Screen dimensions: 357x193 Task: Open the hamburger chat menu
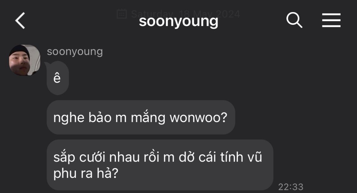[x=331, y=20]
